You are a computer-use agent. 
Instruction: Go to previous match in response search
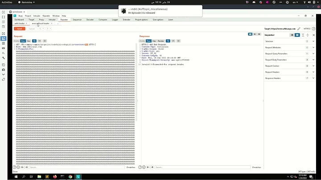coord(148,167)
